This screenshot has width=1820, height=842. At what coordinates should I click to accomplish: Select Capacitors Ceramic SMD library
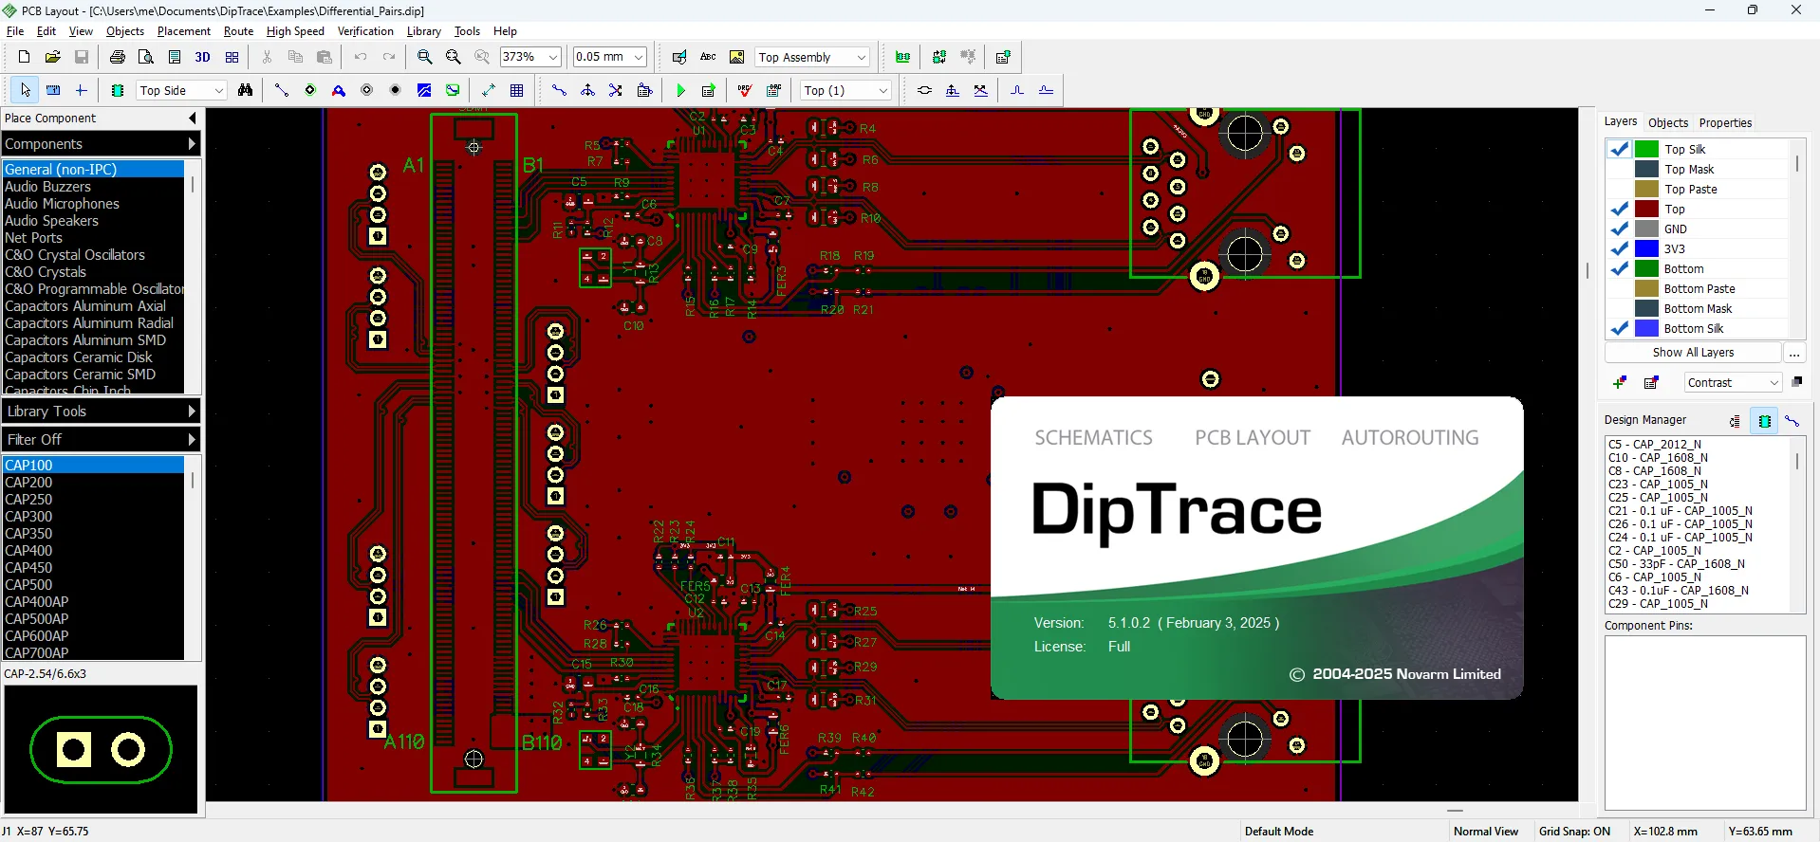coord(93,375)
